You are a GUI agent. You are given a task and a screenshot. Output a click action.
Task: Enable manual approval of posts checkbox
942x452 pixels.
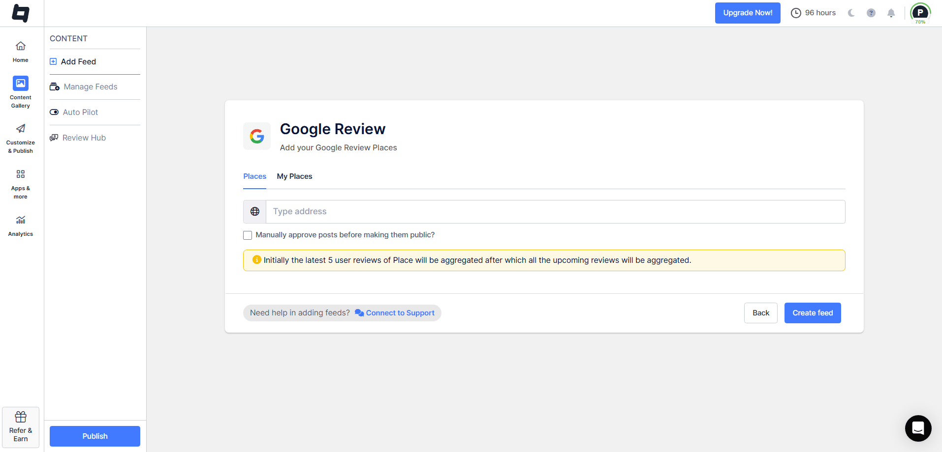(248, 235)
